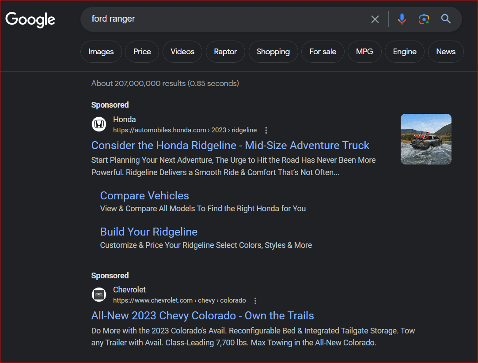Select the Engine filter chip

tap(405, 52)
